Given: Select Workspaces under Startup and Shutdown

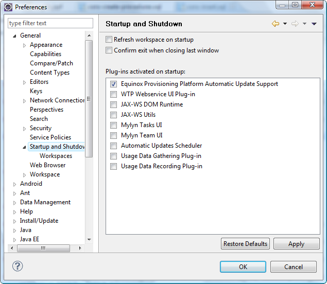Looking at the screenshot, I should coord(56,156).
